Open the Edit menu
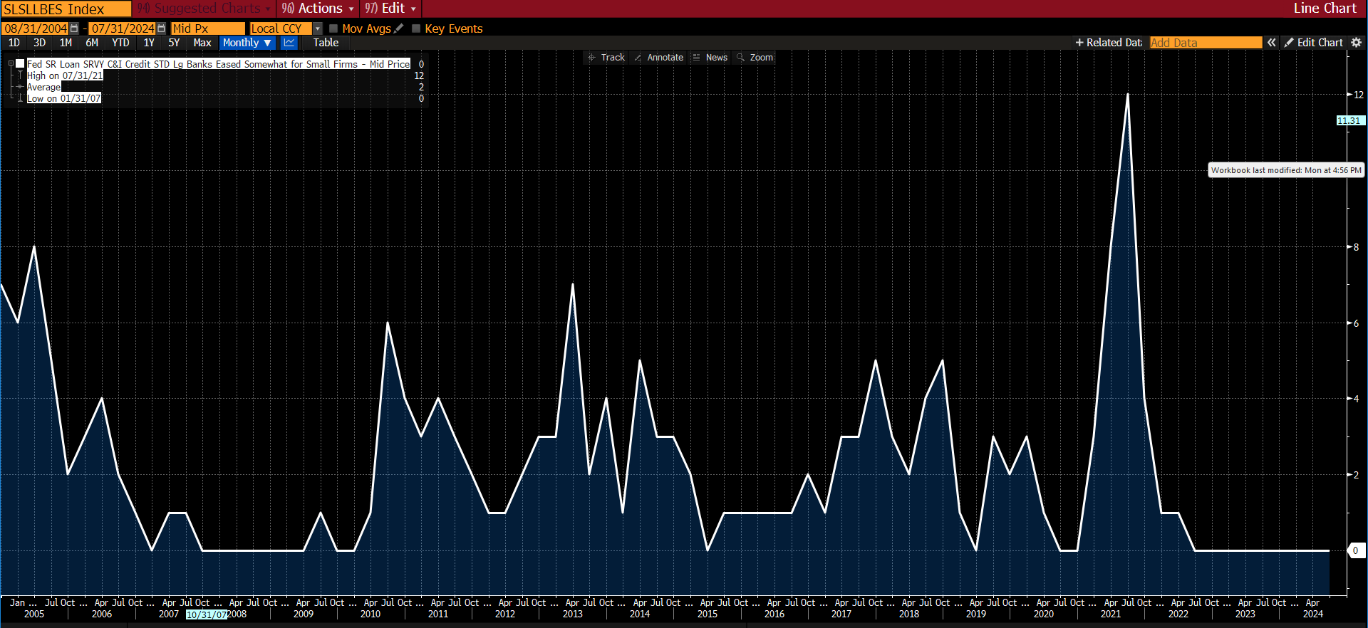Viewport: 1368px width, 628px height. 390,9
